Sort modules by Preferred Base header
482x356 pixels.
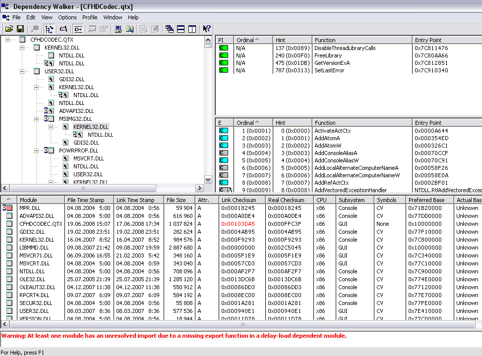pos(430,200)
